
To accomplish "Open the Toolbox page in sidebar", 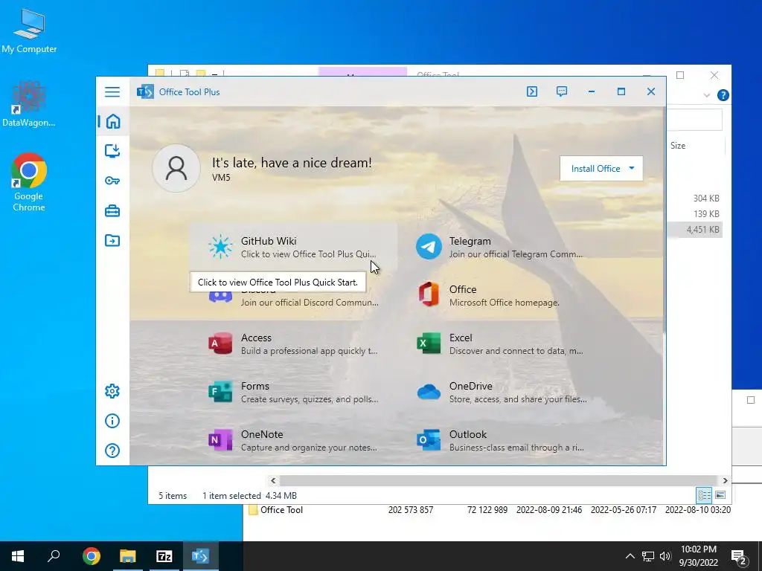I will pyautogui.click(x=112, y=210).
